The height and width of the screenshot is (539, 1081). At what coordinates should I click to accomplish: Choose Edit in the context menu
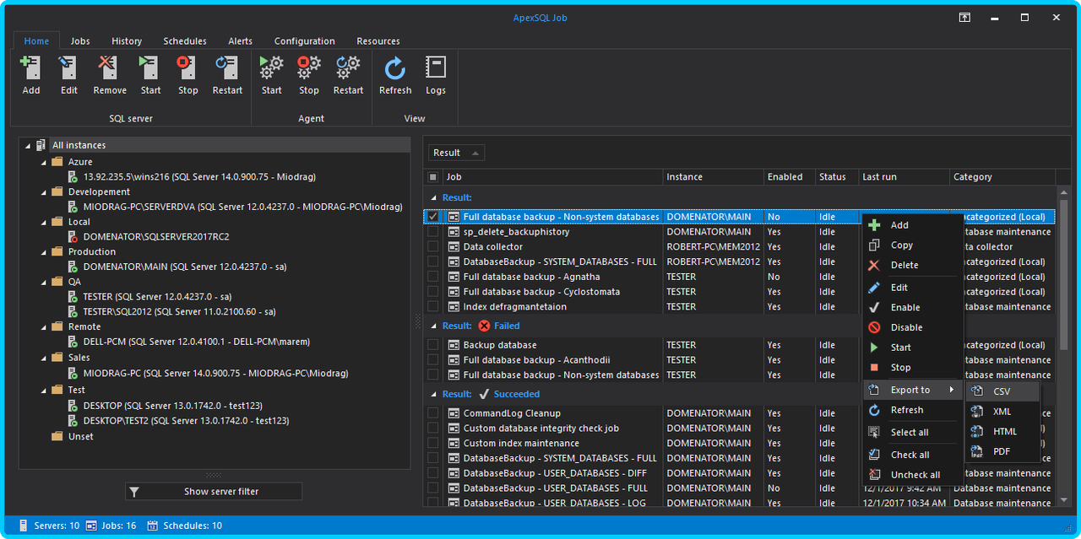coord(913,288)
